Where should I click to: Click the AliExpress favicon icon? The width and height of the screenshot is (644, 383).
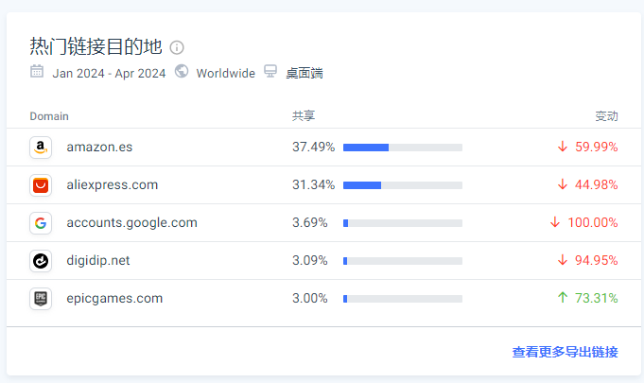tap(41, 185)
